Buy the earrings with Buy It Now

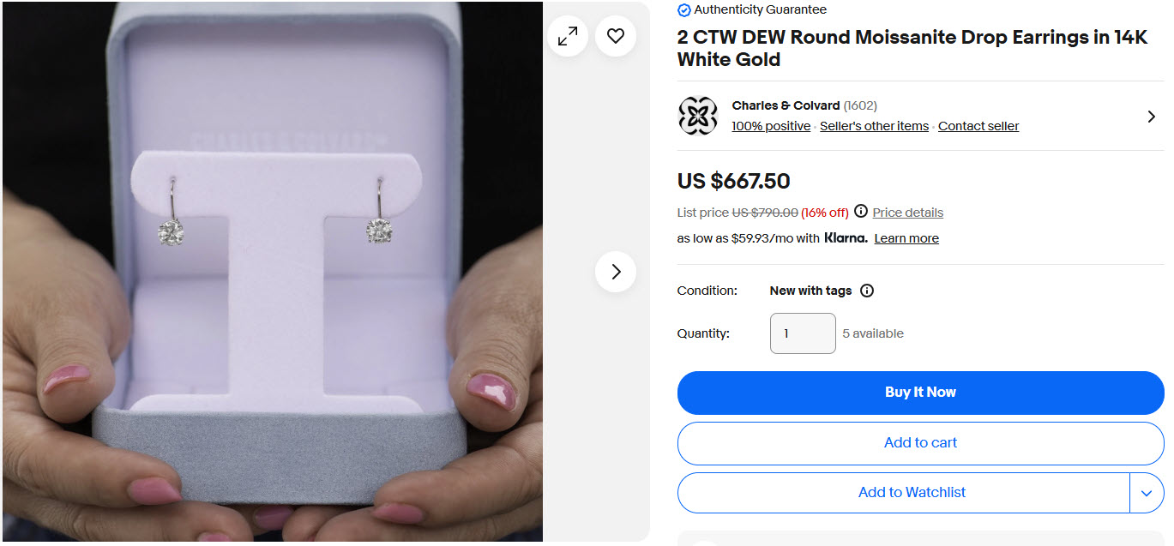(920, 393)
